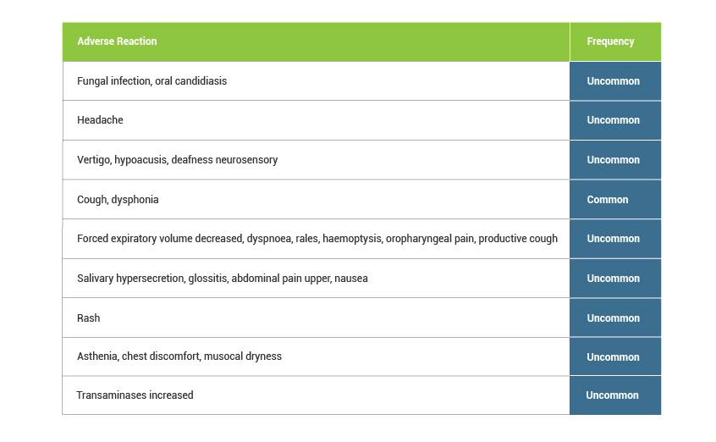Image resolution: width=716 pixels, height=442 pixels.
Task: Click the Uncommon cell beside Headache
Action: tap(615, 120)
